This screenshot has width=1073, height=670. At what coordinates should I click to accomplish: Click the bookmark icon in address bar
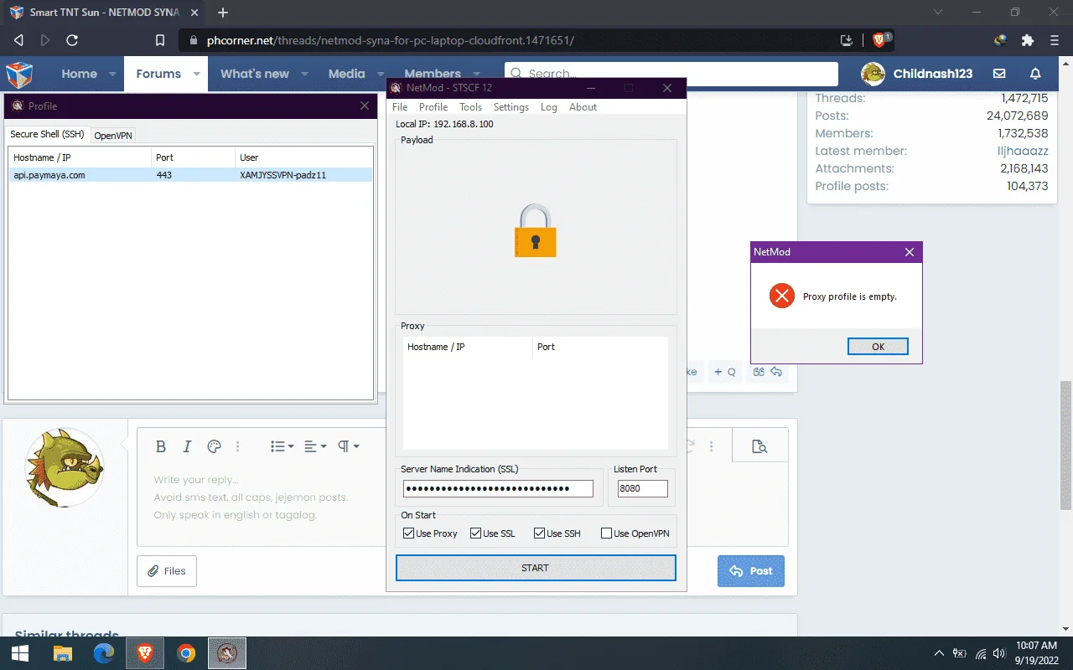point(160,40)
